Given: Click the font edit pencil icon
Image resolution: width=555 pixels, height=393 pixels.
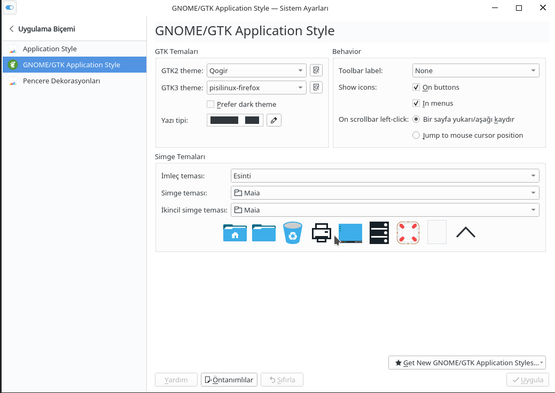Looking at the screenshot, I should pos(273,120).
